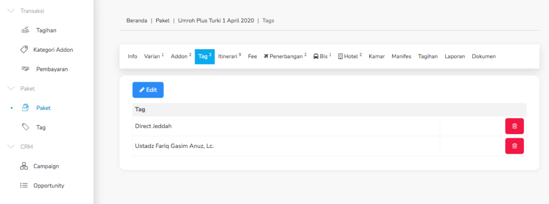
Task: Click the Tags breadcrumb text
Action: tap(268, 21)
